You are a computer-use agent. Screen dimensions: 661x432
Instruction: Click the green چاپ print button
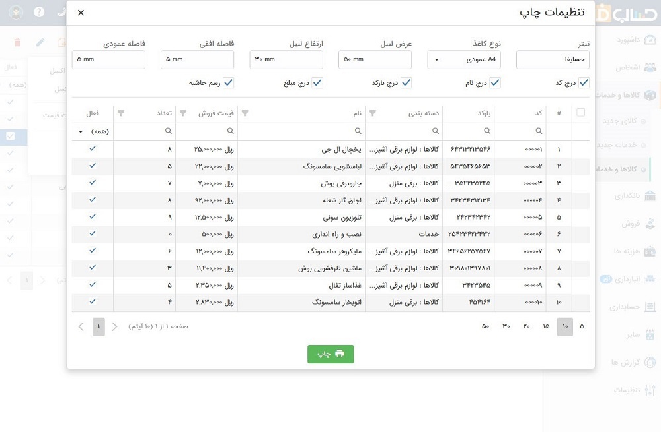(330, 354)
